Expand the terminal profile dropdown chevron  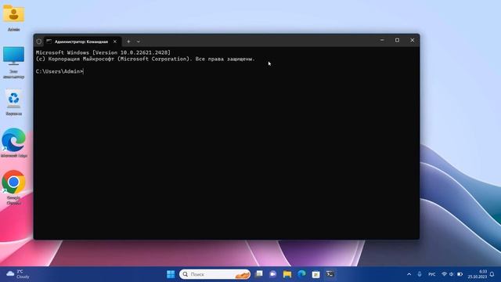coord(139,42)
